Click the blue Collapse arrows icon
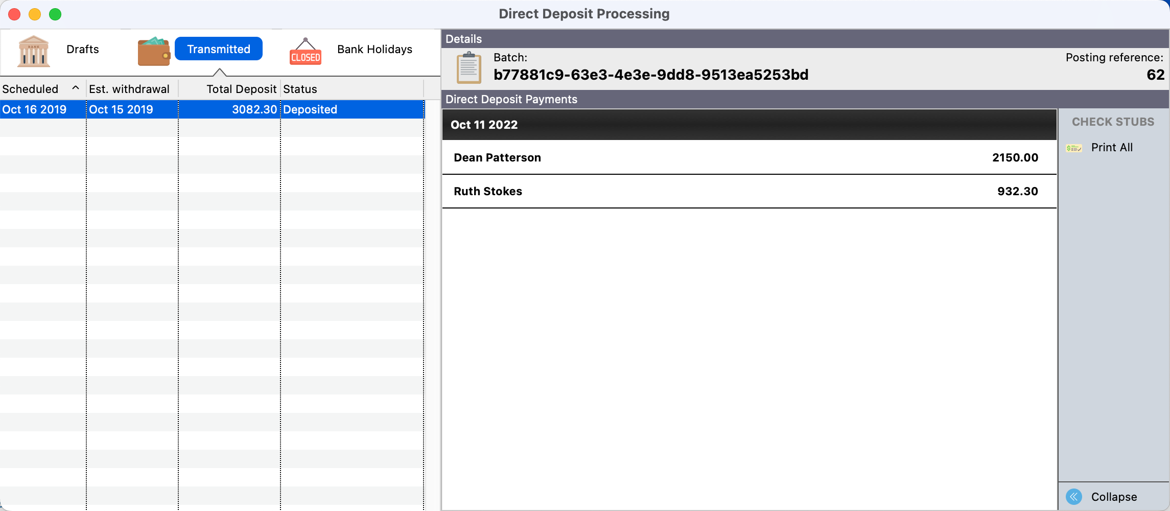 tap(1074, 497)
